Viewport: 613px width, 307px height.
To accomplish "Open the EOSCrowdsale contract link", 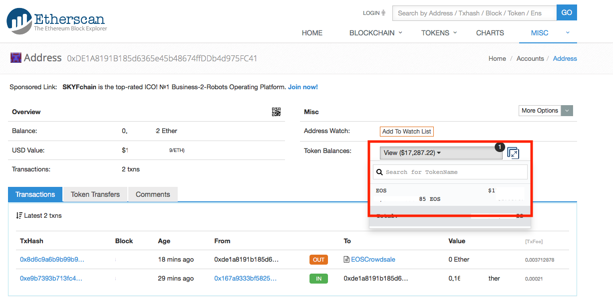I will [x=373, y=260].
